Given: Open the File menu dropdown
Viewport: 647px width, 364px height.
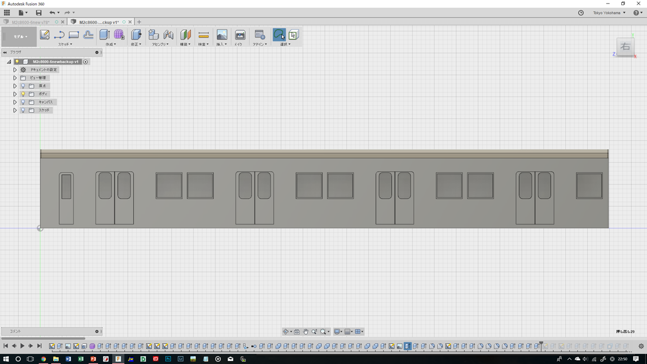Looking at the screenshot, I should [23, 13].
